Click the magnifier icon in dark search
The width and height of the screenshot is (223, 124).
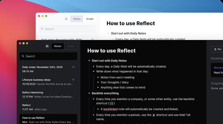click(x=23, y=56)
